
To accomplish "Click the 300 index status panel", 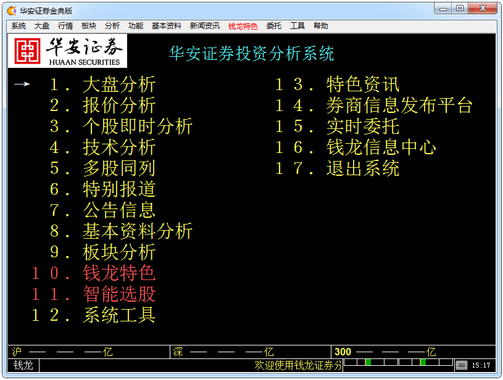I will [x=414, y=352].
